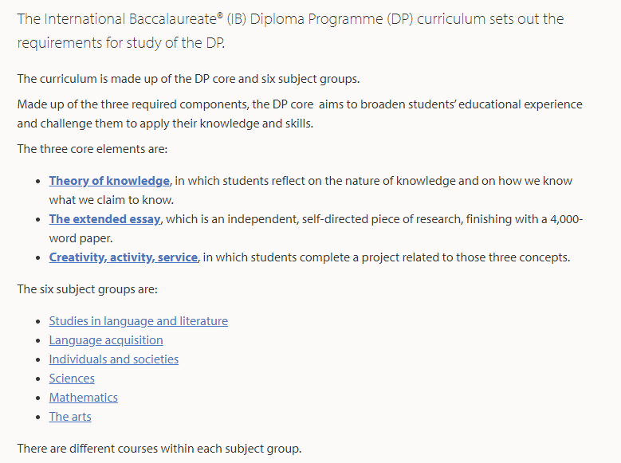621x463 pixels.
Task: Click 'The six subject groups are:' text
Action: point(87,289)
